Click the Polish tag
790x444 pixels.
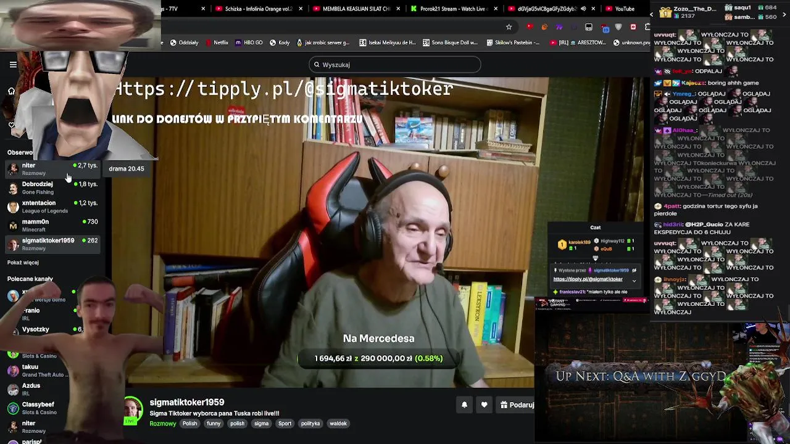[189, 424]
